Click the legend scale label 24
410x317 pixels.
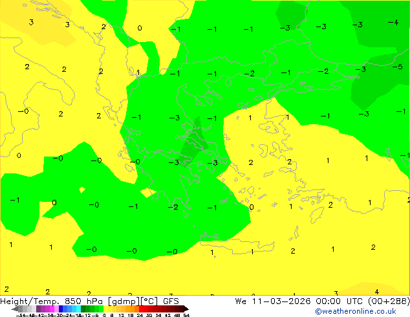coord(140,315)
